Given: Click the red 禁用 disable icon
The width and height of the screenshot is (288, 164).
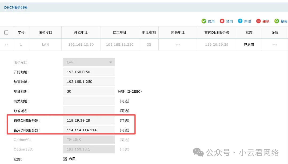Looking at the screenshot, I should click(222, 21).
